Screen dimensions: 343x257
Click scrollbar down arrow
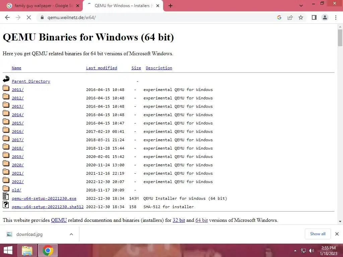click(340, 222)
